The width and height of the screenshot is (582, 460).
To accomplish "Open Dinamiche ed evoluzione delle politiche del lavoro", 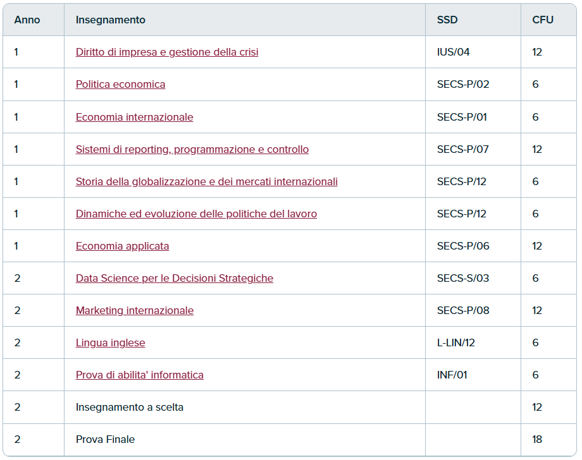I will coord(196,214).
